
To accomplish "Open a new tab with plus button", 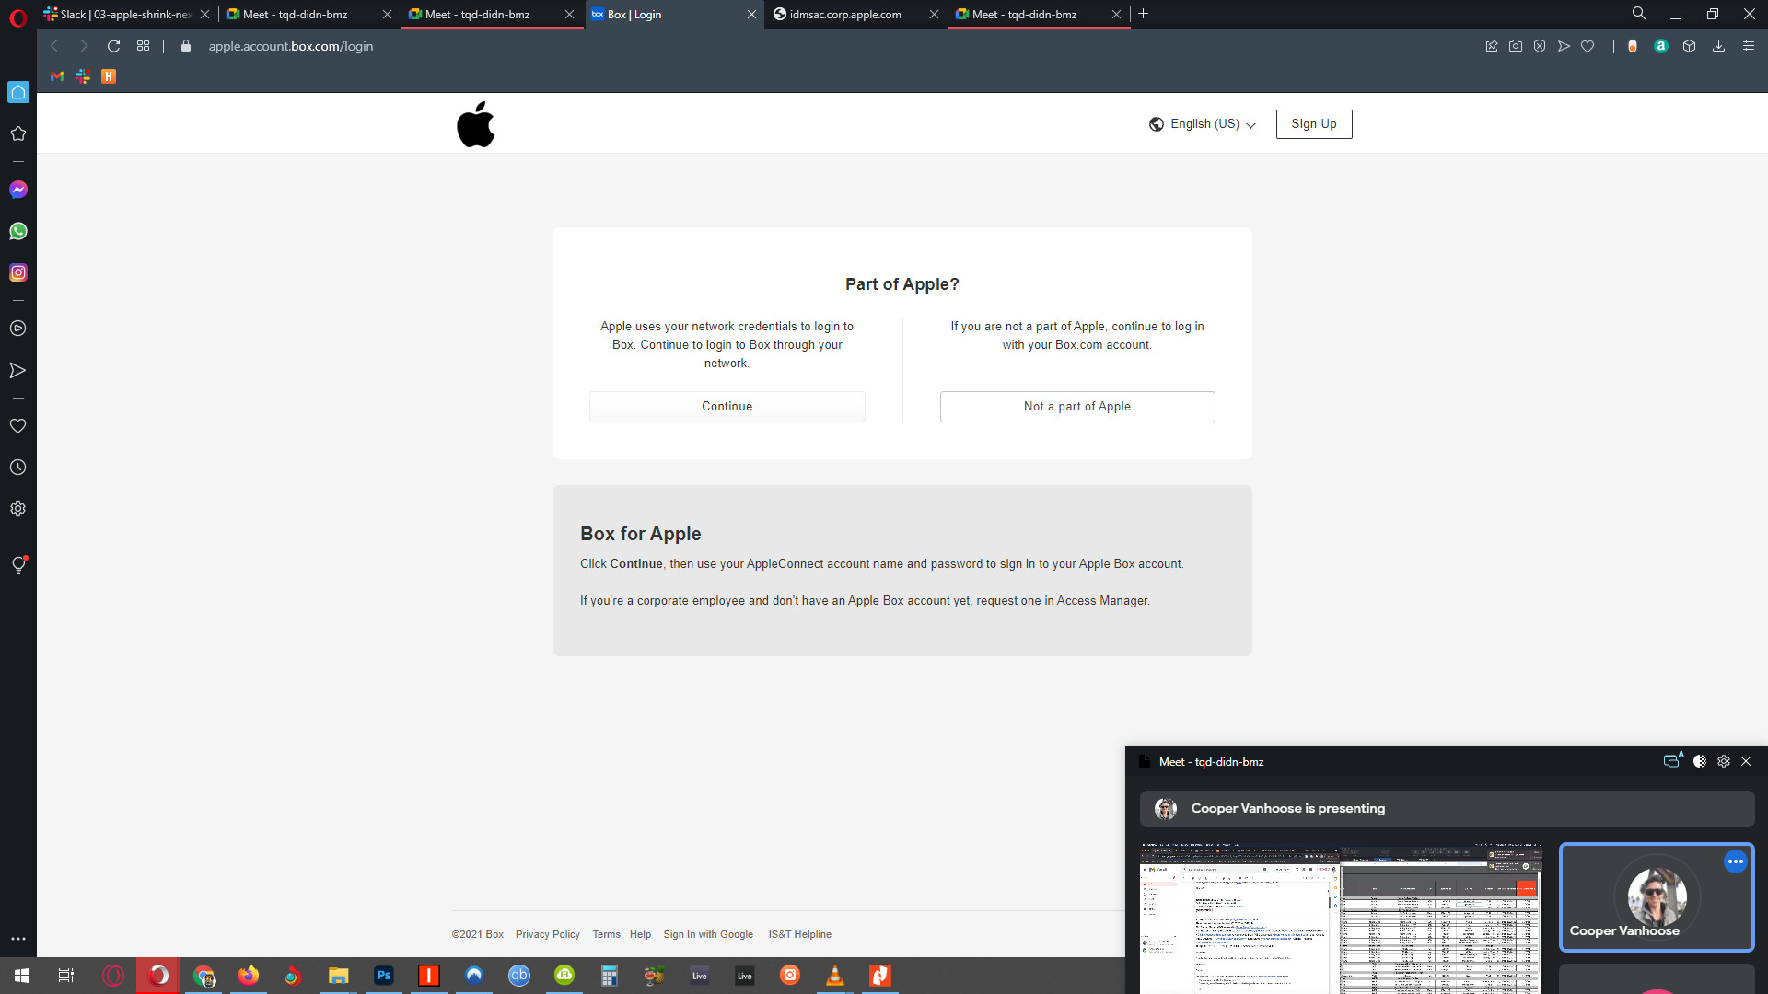I will (x=1144, y=14).
